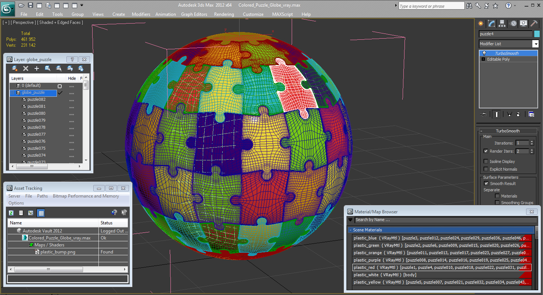Collapse the Scene Materials group
Screen dimensions: 543x295
350,230
